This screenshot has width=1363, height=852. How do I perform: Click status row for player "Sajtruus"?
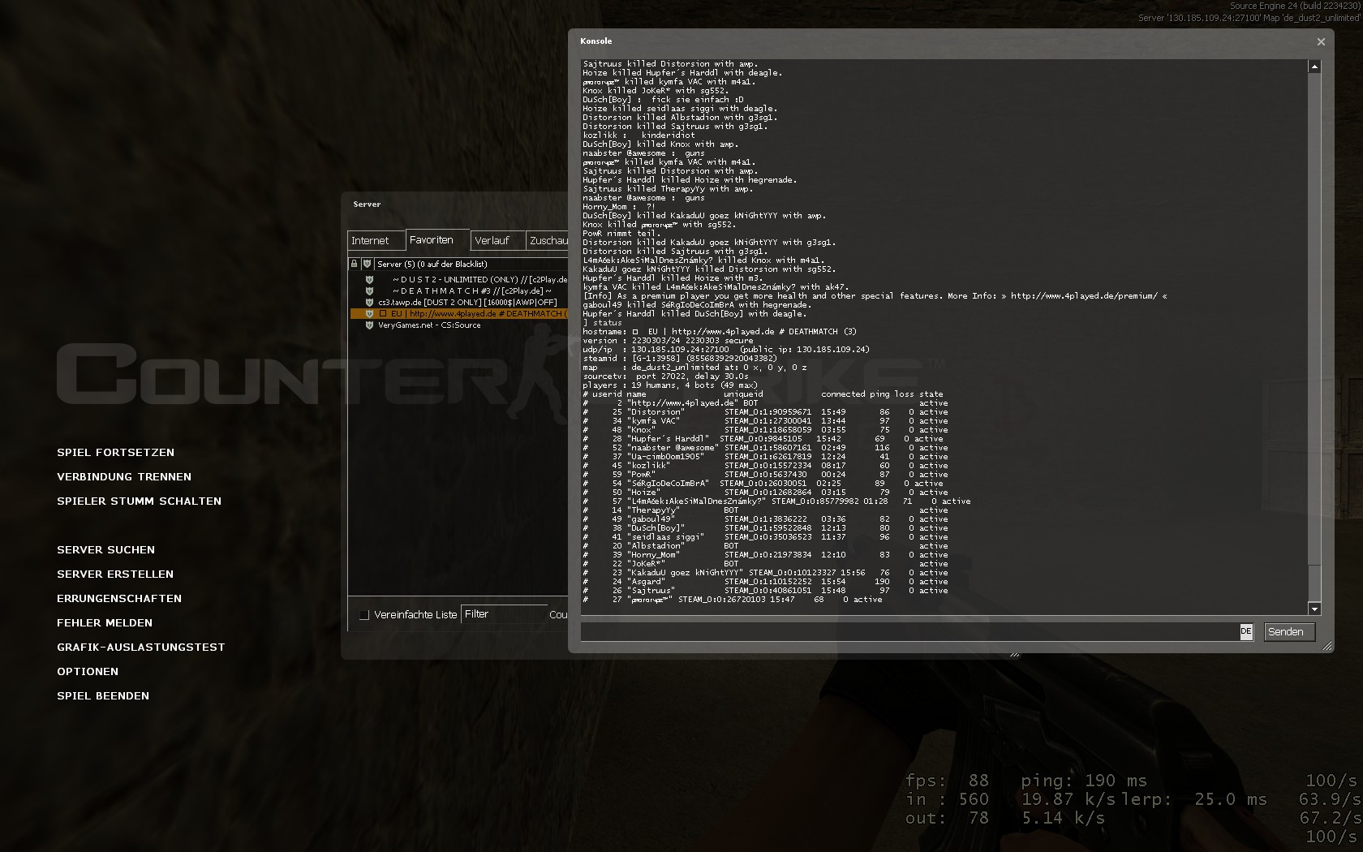(x=765, y=590)
